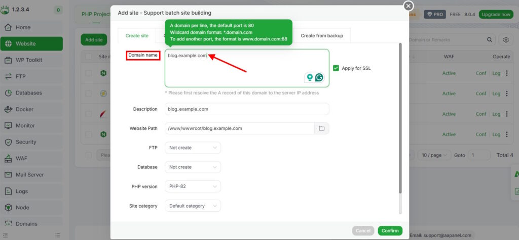Open table settings gear icon
Image resolution: width=519 pixels, height=240 pixels.
click(506, 39)
